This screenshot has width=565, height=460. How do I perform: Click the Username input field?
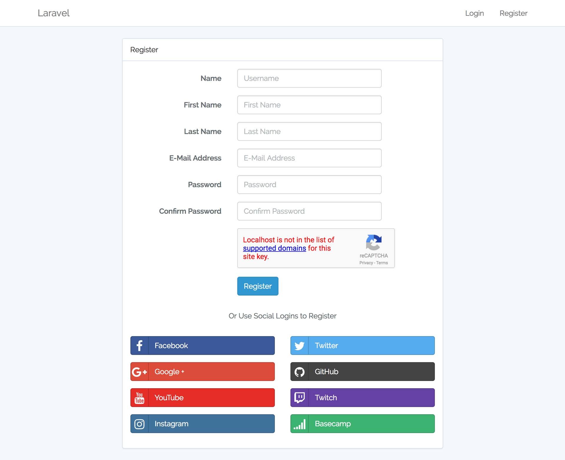309,78
